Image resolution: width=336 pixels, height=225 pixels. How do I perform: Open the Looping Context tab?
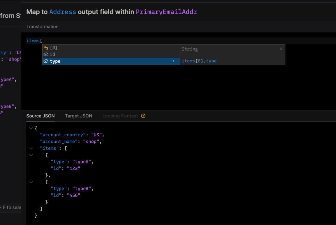click(120, 116)
